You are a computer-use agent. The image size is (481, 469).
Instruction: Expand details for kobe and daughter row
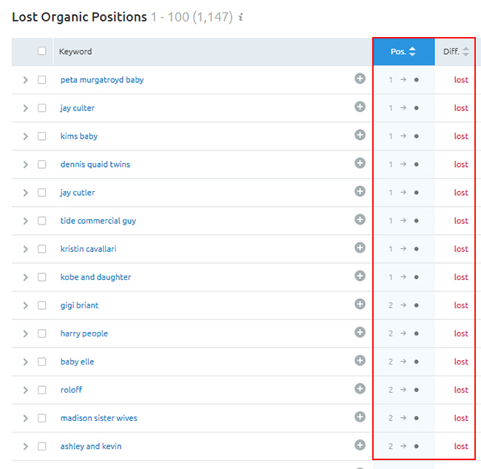click(x=25, y=277)
